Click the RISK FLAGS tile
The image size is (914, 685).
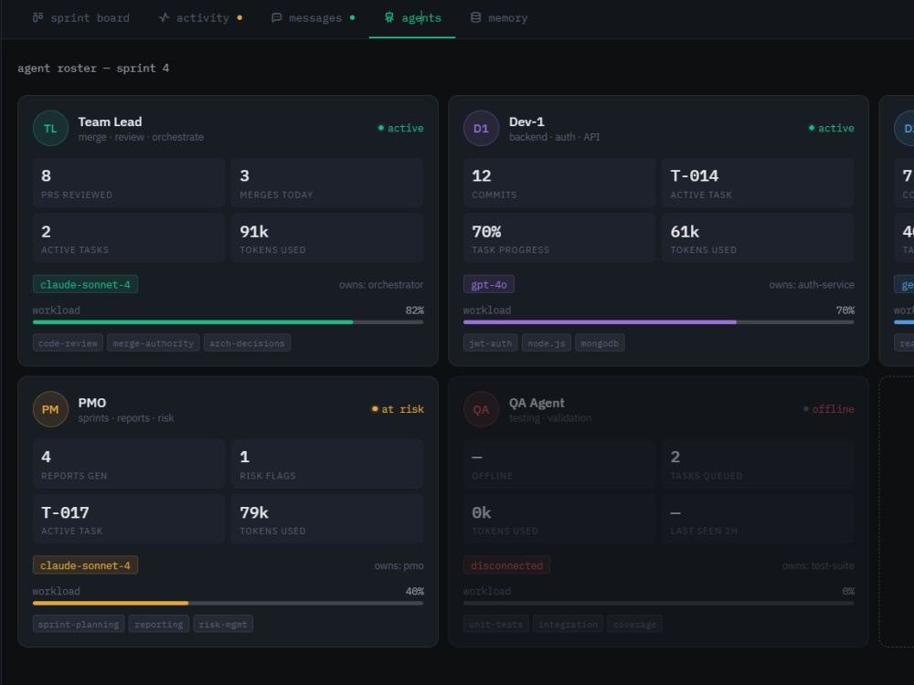(327, 464)
